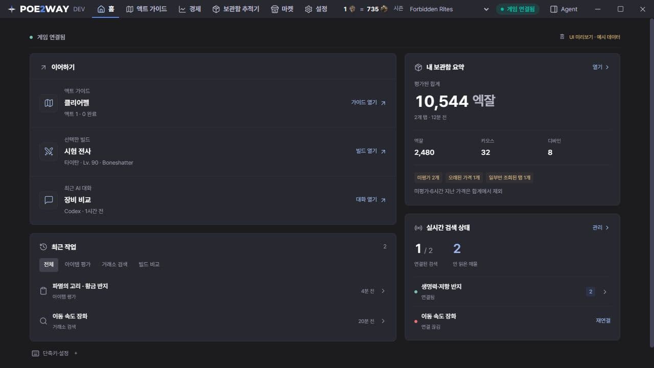Click the search icon in 이동 속도 장화 recent task

pos(43,321)
